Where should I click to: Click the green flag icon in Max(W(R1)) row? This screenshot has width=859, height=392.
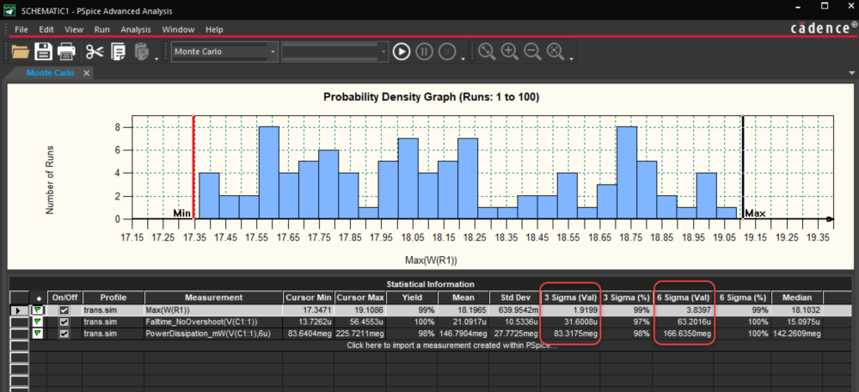[x=37, y=310]
